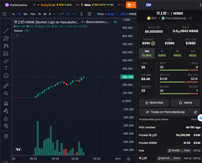Add symbol with plus circle icon
The image size is (202, 163).
[4, 14]
